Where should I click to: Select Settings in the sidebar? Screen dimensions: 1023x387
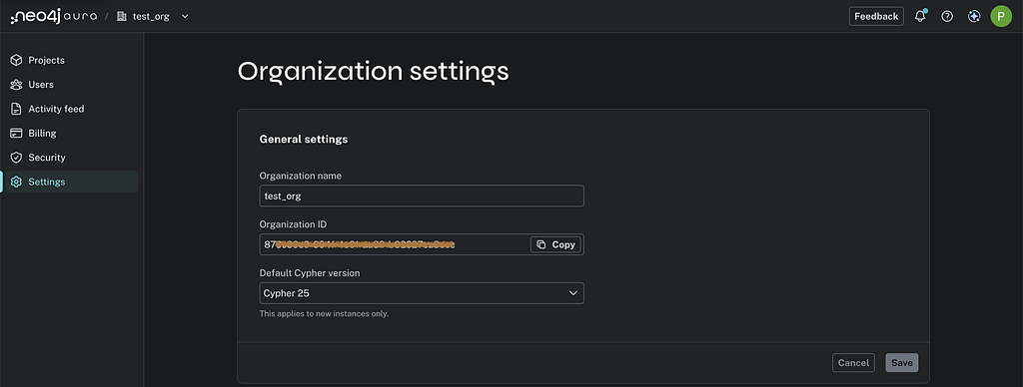[70, 182]
